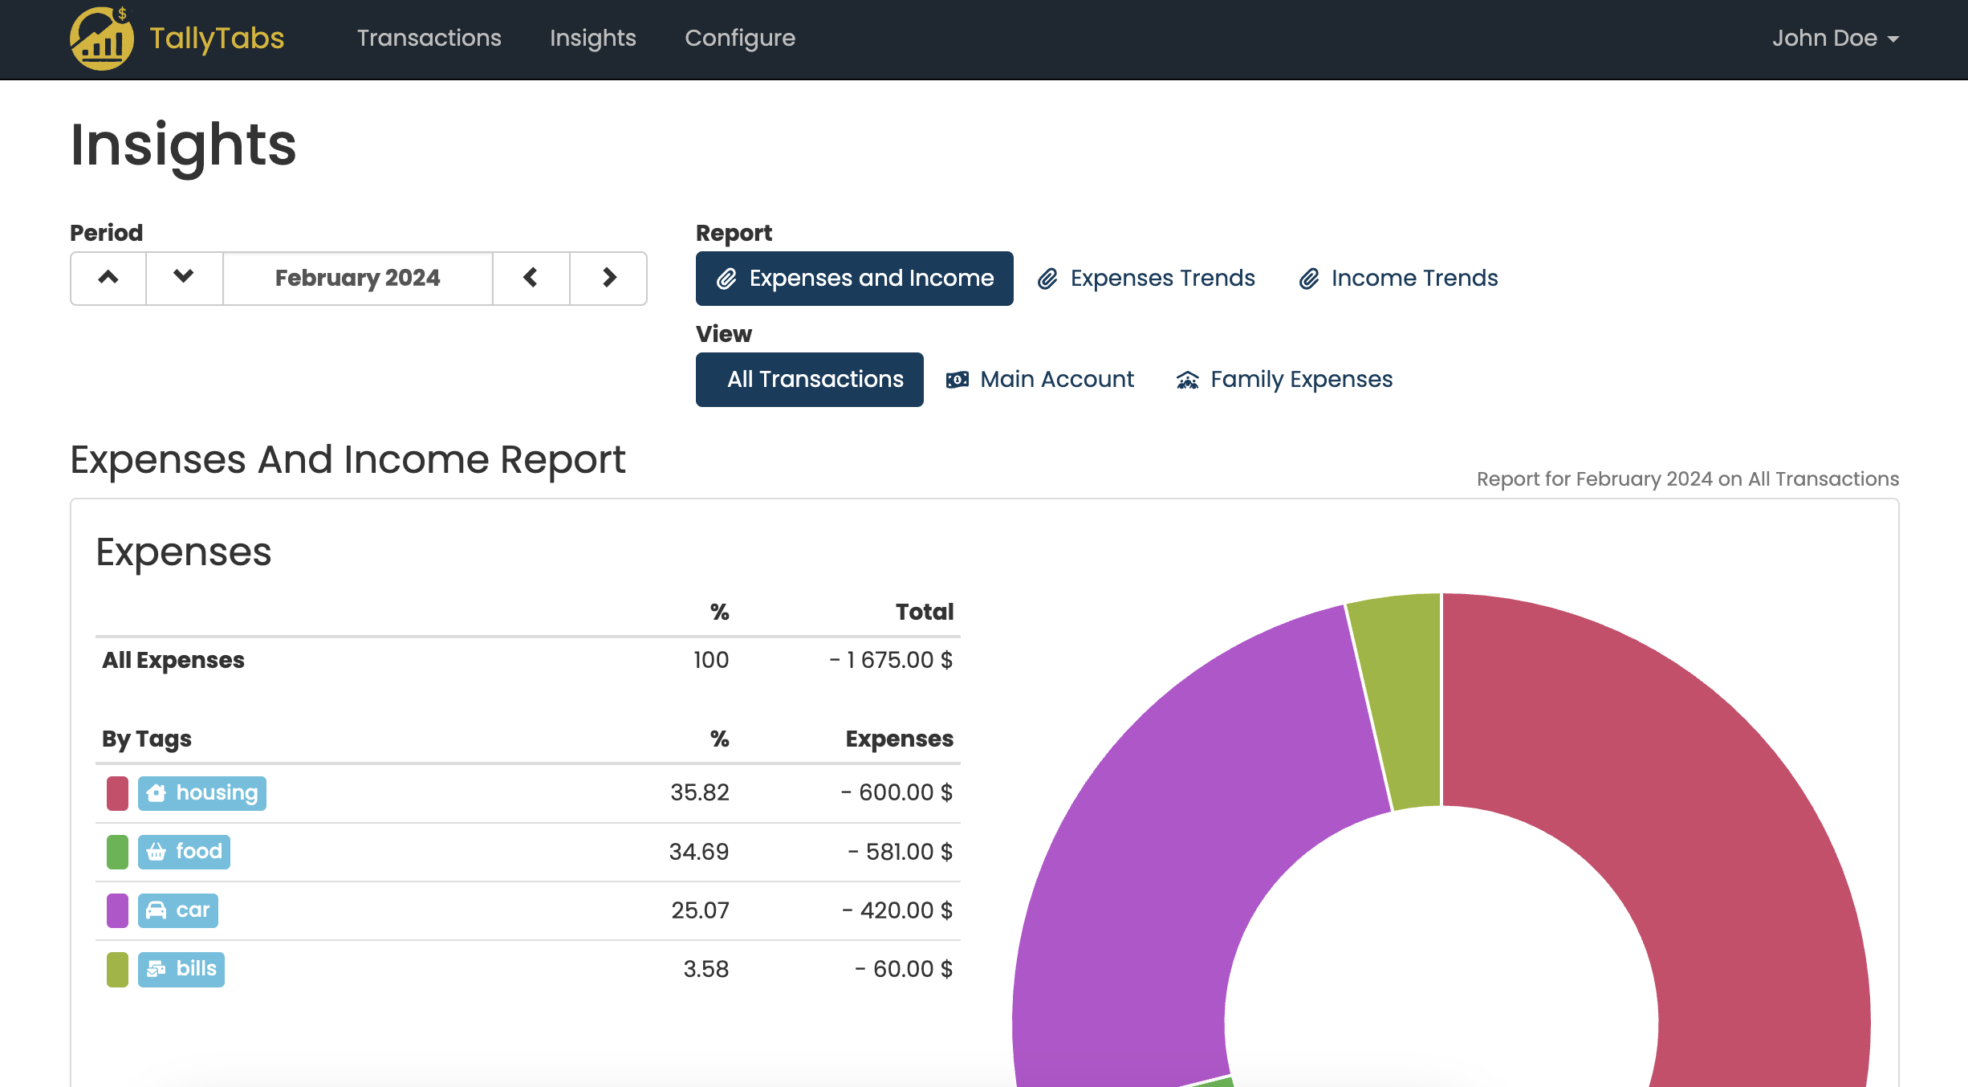Open the food tag label
The image size is (1968, 1087).
click(x=184, y=852)
